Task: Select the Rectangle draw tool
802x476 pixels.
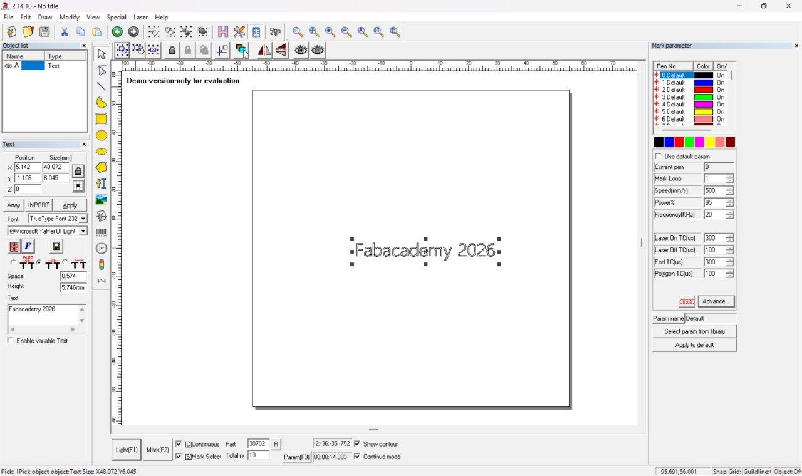Action: pos(101,119)
